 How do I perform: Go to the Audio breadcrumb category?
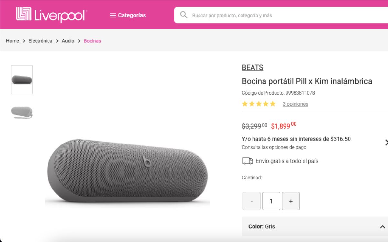click(68, 41)
